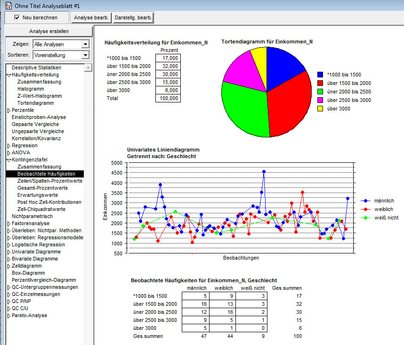Select Deskriptive Statistiken in analysis list
The image size is (404, 345).
click(36, 67)
